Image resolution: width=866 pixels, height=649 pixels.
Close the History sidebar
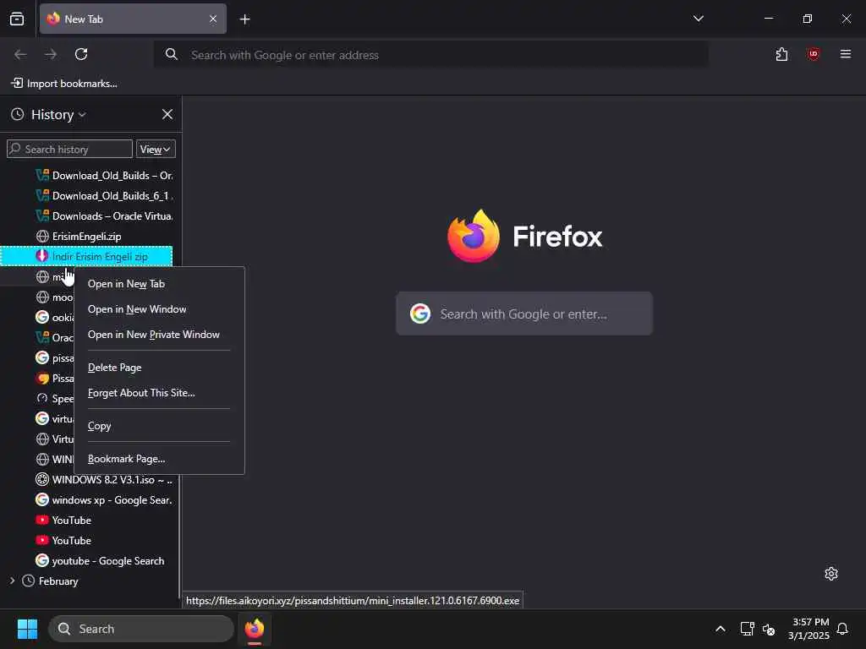coord(167,114)
